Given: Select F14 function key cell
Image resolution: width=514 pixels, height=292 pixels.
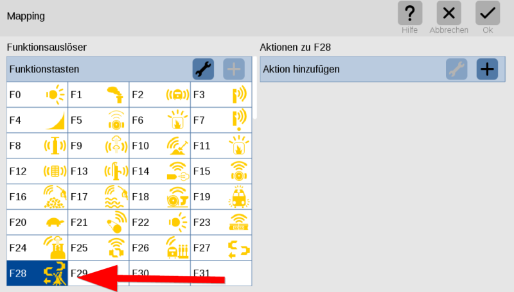Looking at the screenshot, I should point(159,171).
